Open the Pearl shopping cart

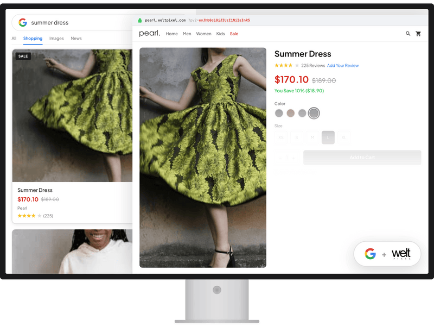(418, 34)
